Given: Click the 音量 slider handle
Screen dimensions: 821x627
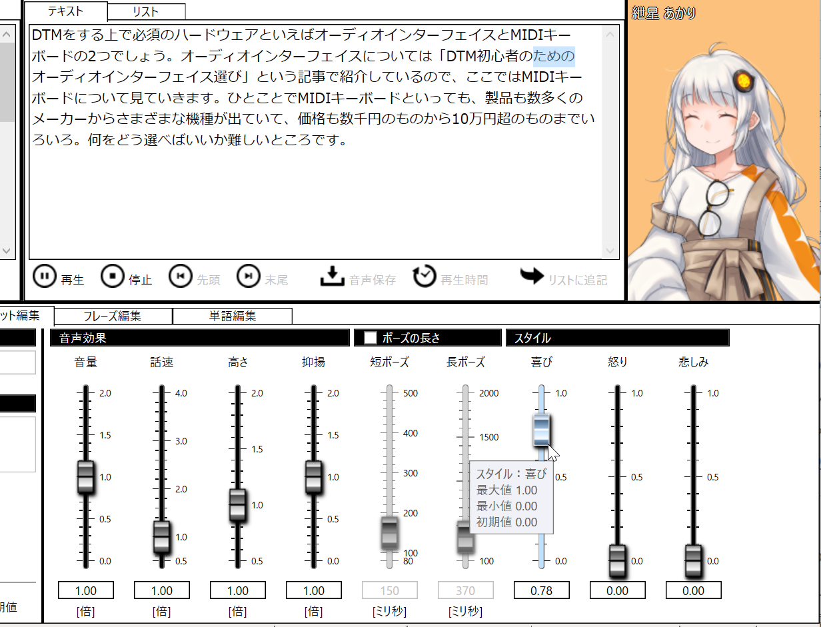Looking at the screenshot, I should pos(86,476).
